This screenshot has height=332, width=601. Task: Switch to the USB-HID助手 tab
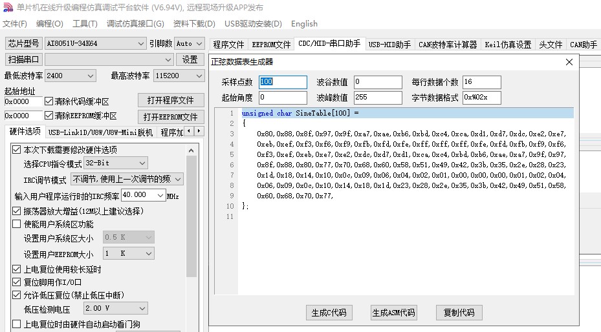389,45
